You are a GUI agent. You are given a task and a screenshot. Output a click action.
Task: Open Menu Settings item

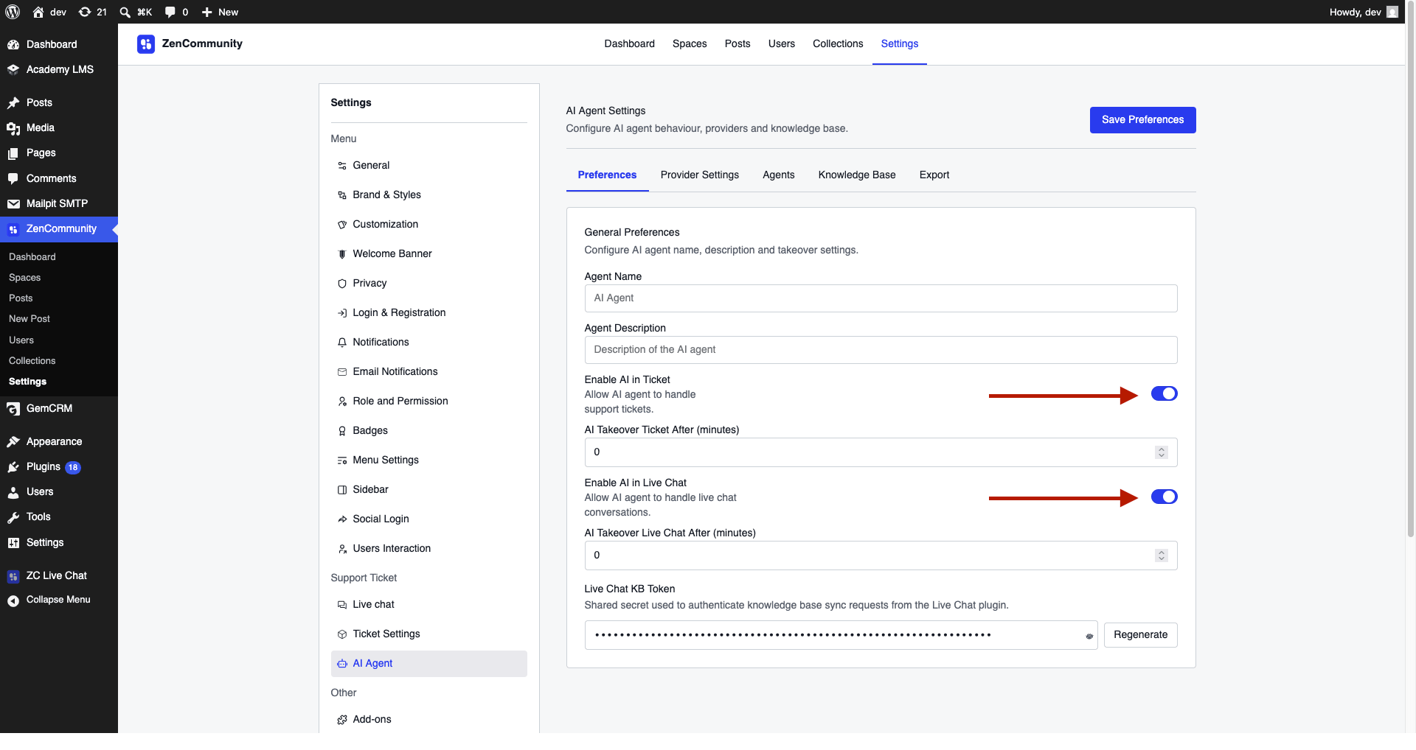pyautogui.click(x=429, y=460)
